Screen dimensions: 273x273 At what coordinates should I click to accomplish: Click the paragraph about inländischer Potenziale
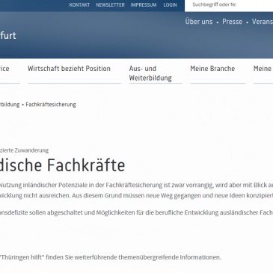(x=136, y=190)
